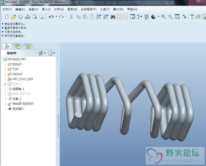Select the 伸出项 标识997 feature
This screenshot has width=206, height=166.
tap(23, 104)
